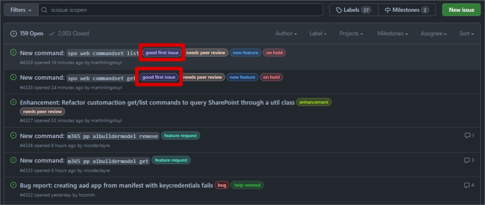Click open-issue icon beside aad app bug report
This screenshot has height=205, width=485.
(x=13, y=185)
